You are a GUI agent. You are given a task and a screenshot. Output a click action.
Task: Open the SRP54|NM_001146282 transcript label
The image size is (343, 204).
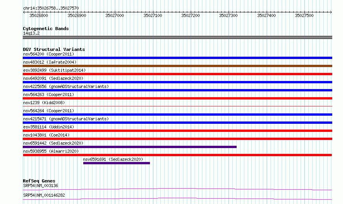[44, 195]
